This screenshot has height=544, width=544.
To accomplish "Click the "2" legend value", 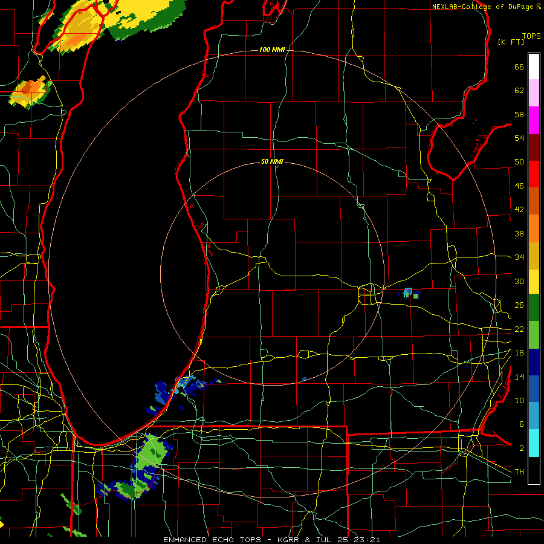I will tap(521, 448).
